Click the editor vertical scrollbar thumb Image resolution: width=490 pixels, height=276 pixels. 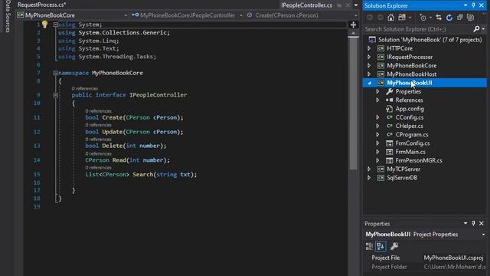353,104
